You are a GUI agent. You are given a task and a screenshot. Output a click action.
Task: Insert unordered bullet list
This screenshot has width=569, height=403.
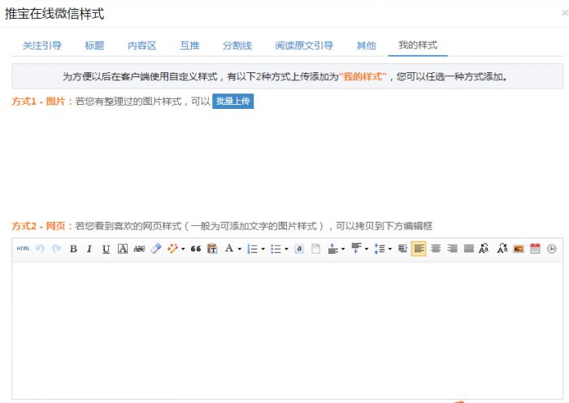pos(276,249)
